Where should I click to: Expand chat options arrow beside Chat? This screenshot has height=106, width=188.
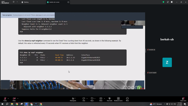tap(87, 98)
